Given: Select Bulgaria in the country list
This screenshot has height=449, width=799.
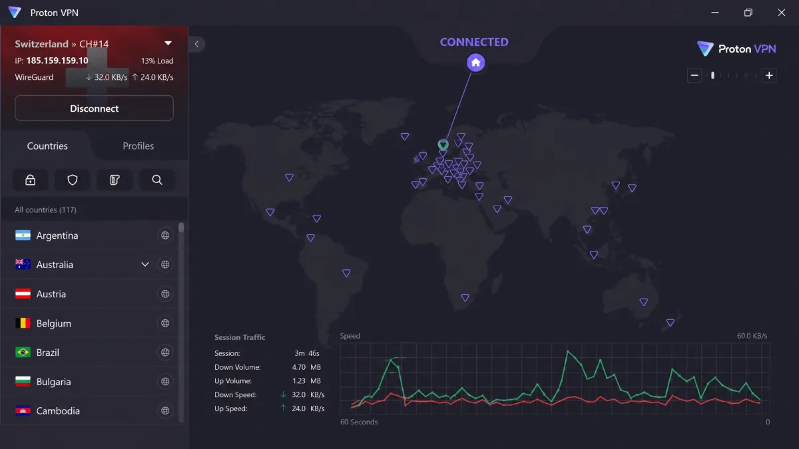Looking at the screenshot, I should click(x=90, y=382).
